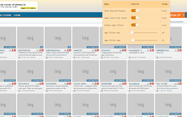The width and height of the screenshot is (187, 117).
Task: Click the 'Value' column header
Action: click(165, 4)
